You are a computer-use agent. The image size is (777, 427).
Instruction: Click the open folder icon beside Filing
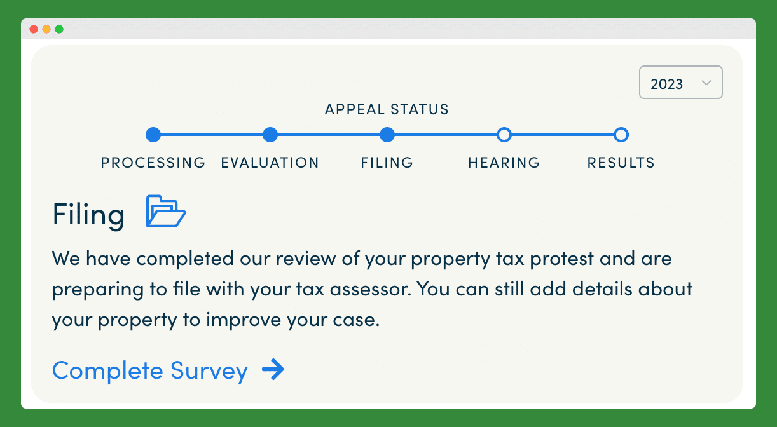point(165,212)
